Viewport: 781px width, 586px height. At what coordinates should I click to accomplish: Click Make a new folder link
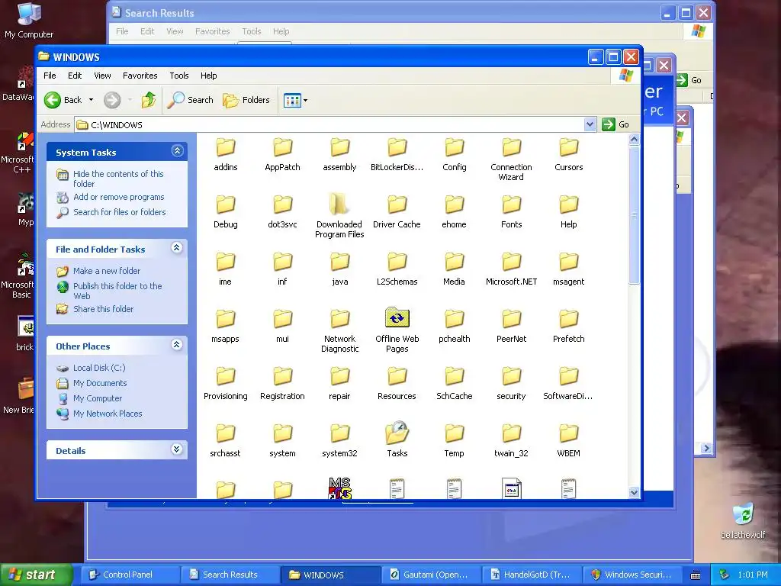(107, 271)
